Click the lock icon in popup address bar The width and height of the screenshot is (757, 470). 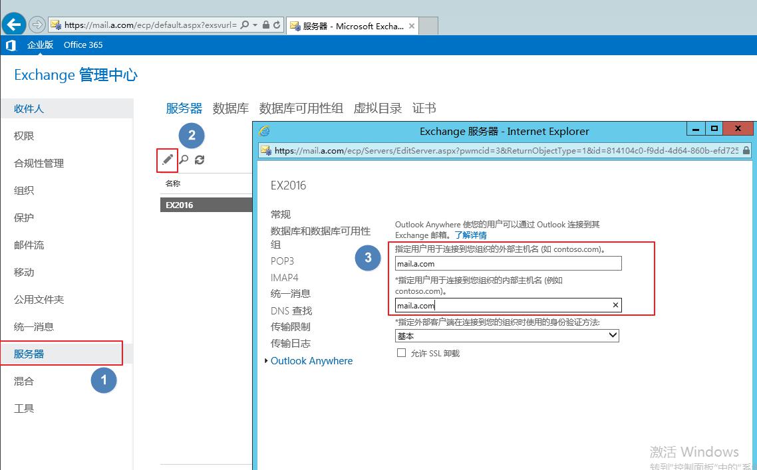pyautogui.click(x=746, y=150)
